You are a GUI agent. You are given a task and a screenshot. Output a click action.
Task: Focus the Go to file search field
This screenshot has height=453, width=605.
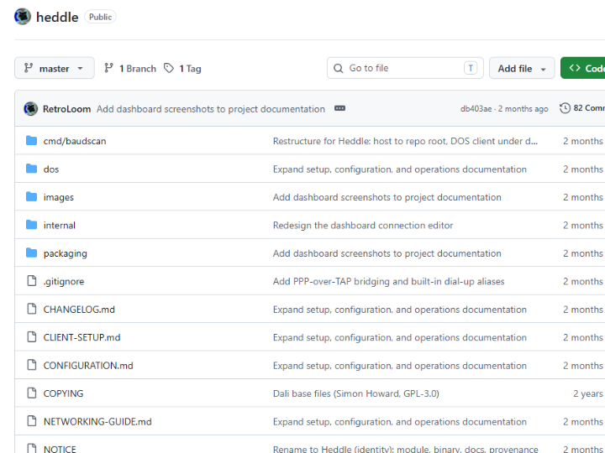click(405, 68)
